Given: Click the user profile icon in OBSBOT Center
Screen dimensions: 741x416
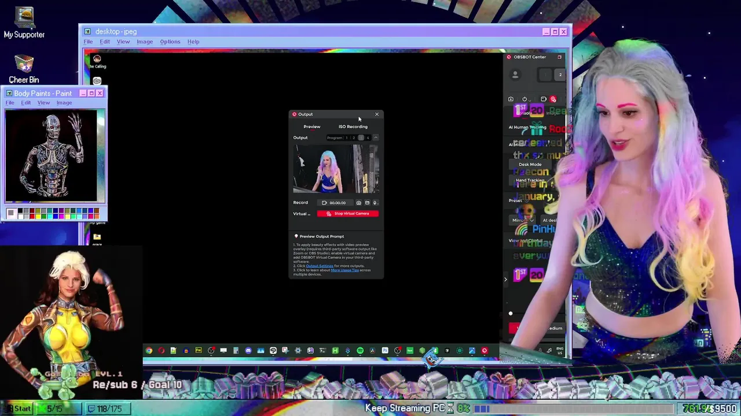Looking at the screenshot, I should point(515,75).
